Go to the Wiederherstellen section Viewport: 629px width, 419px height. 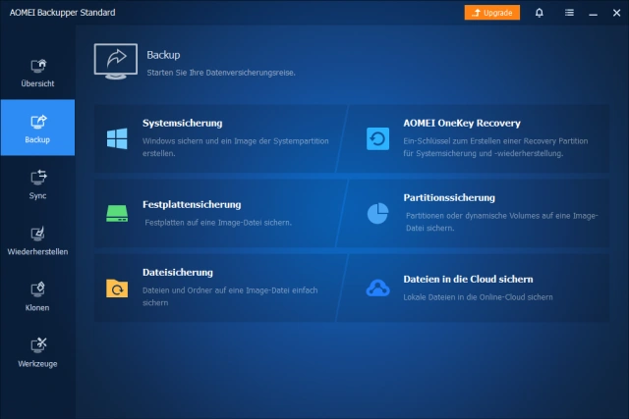[x=37, y=240]
